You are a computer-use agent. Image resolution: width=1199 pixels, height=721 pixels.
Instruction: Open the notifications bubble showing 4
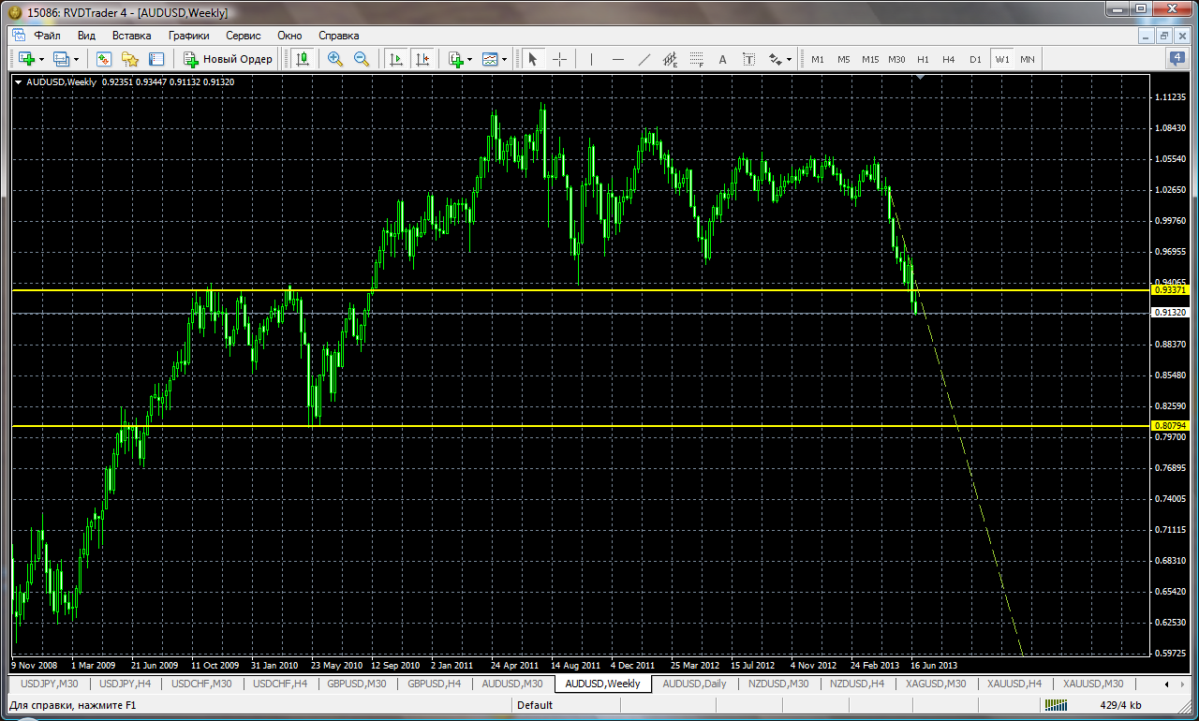pyautogui.click(x=1177, y=59)
